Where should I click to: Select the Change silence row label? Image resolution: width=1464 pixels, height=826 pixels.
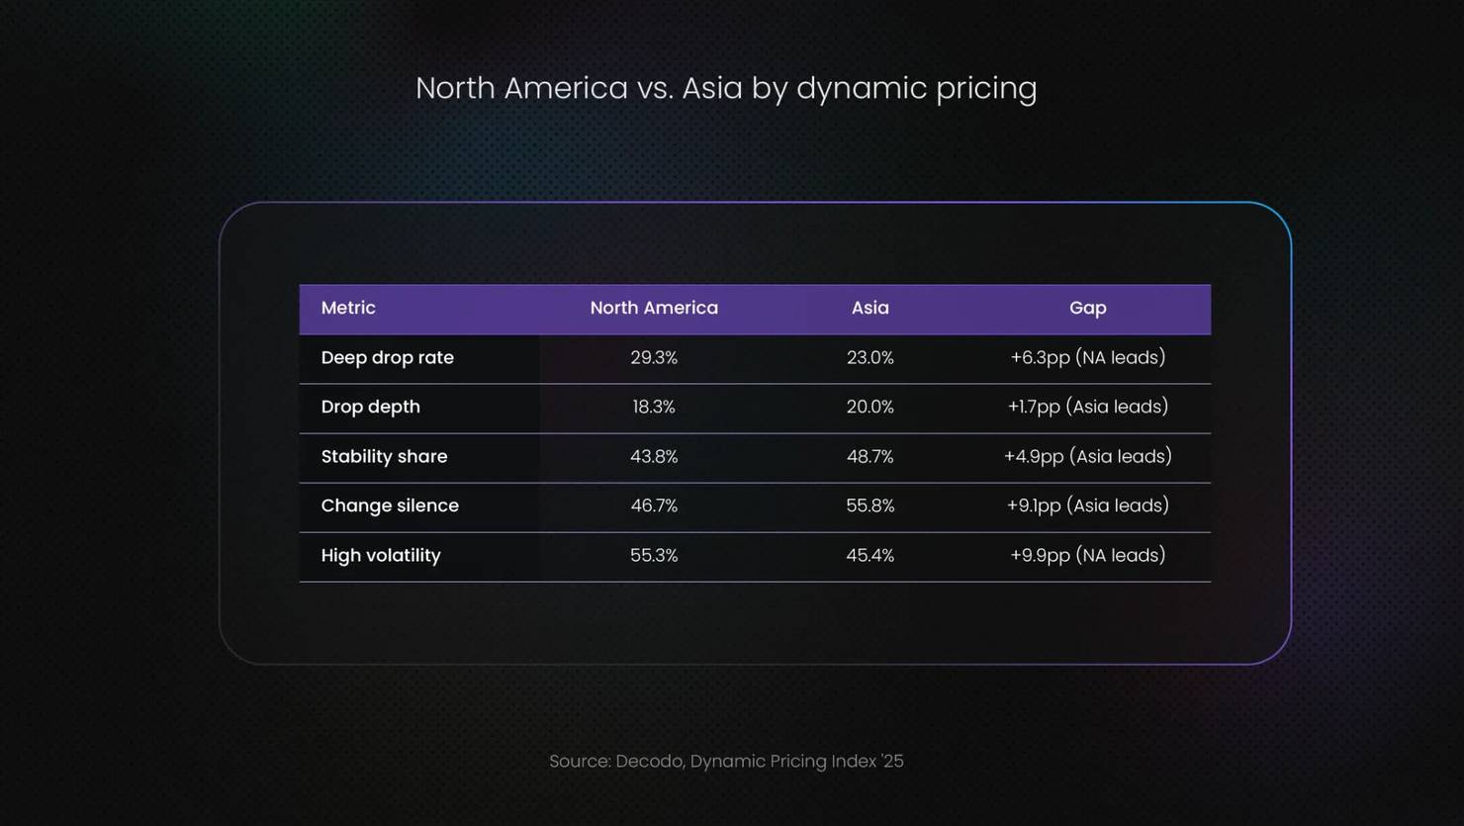[390, 505]
